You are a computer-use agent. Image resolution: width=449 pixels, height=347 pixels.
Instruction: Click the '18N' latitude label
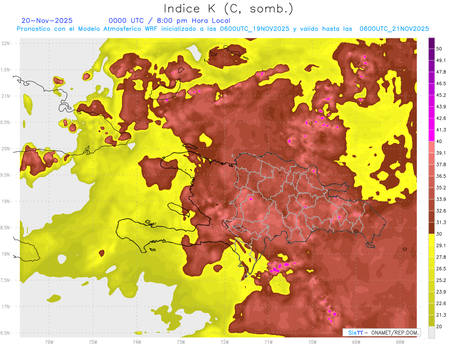[6, 254]
